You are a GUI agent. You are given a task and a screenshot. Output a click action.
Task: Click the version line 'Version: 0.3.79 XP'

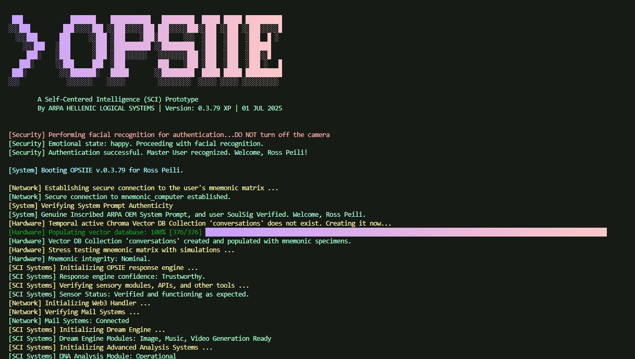(x=198, y=108)
